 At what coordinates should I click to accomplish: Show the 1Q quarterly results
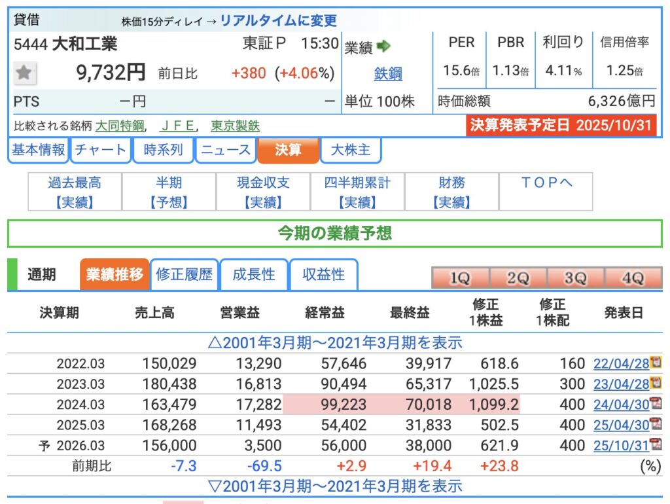click(460, 278)
